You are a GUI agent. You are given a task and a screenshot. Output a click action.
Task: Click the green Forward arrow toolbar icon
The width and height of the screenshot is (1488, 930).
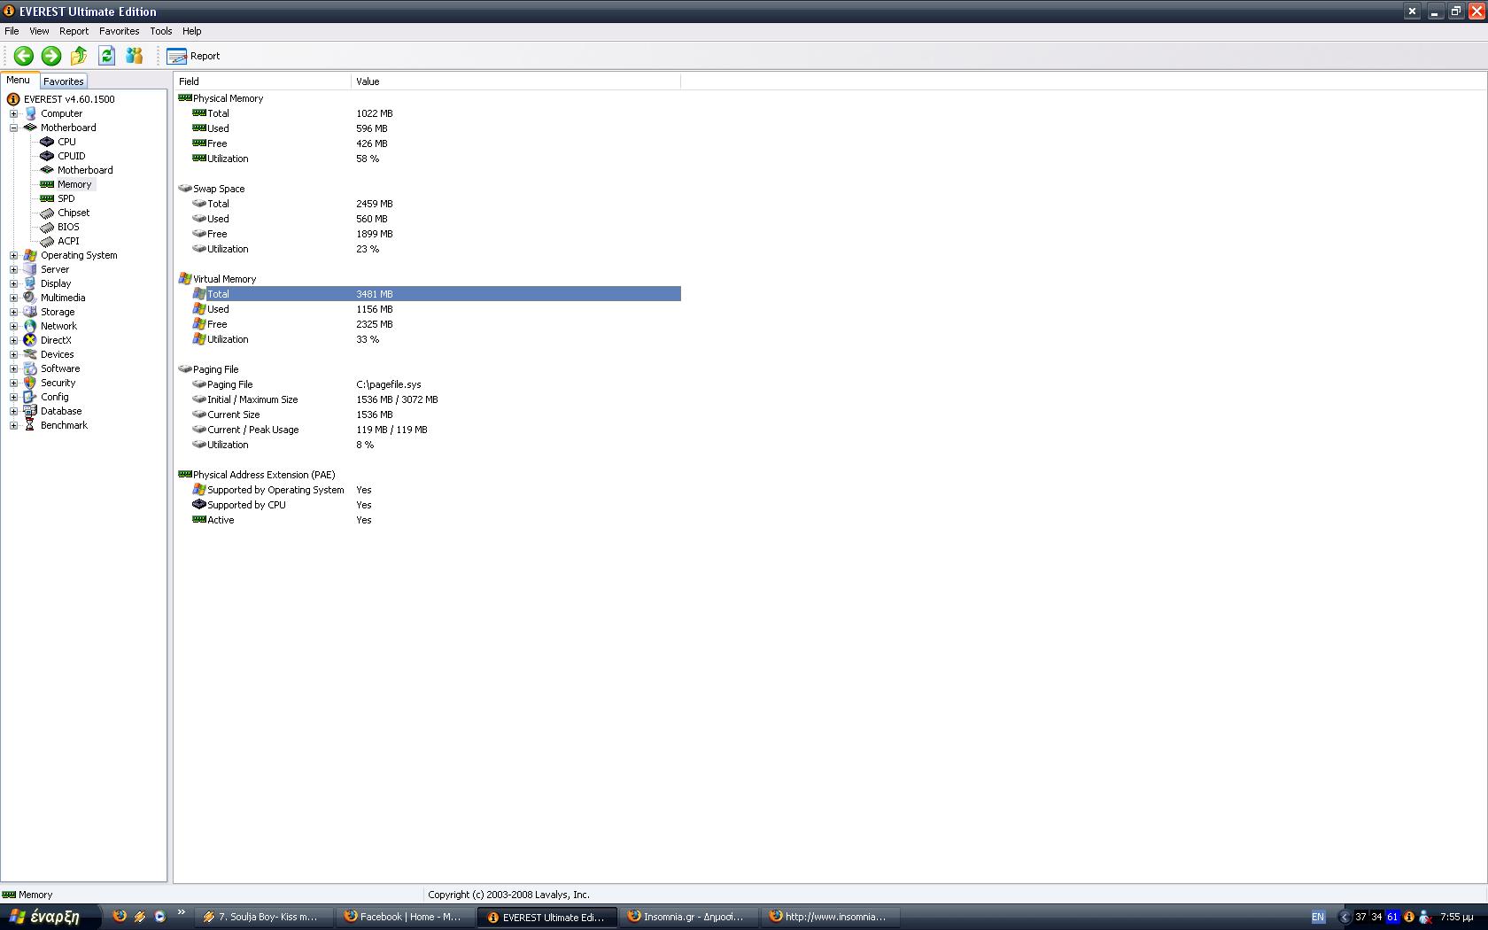(51, 56)
